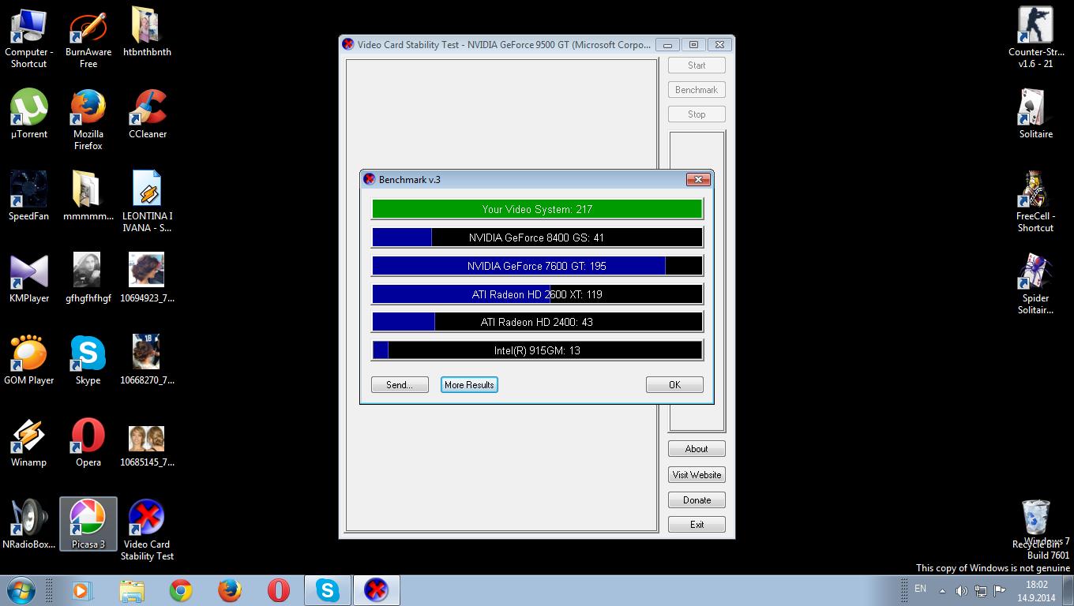The image size is (1074, 606).
Task: Select the LEONTINA I IVANA file icon
Action: [148, 201]
